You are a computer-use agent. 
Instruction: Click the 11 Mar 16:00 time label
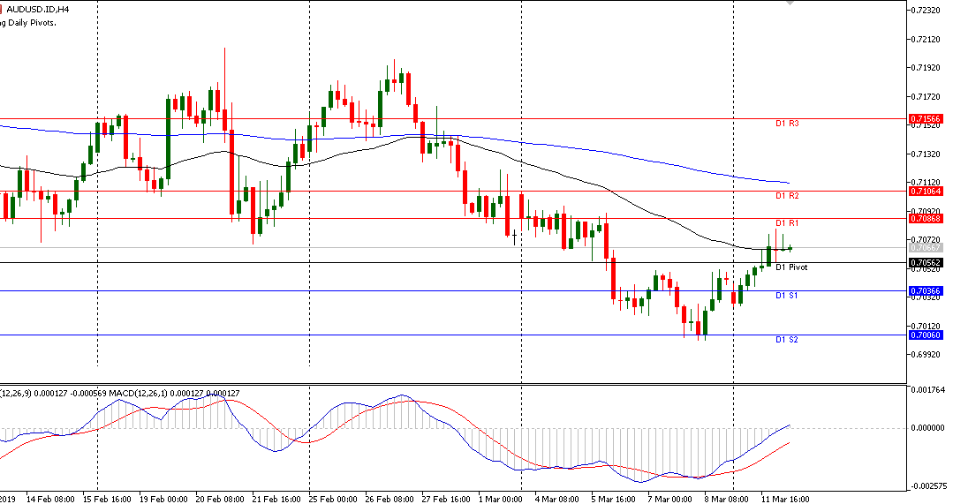tap(784, 500)
